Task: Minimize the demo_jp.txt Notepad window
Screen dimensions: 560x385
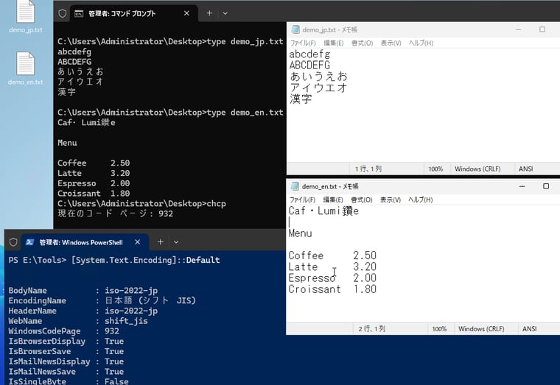Action: tap(518, 29)
